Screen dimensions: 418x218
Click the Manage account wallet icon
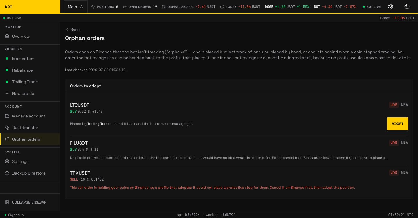(7, 116)
